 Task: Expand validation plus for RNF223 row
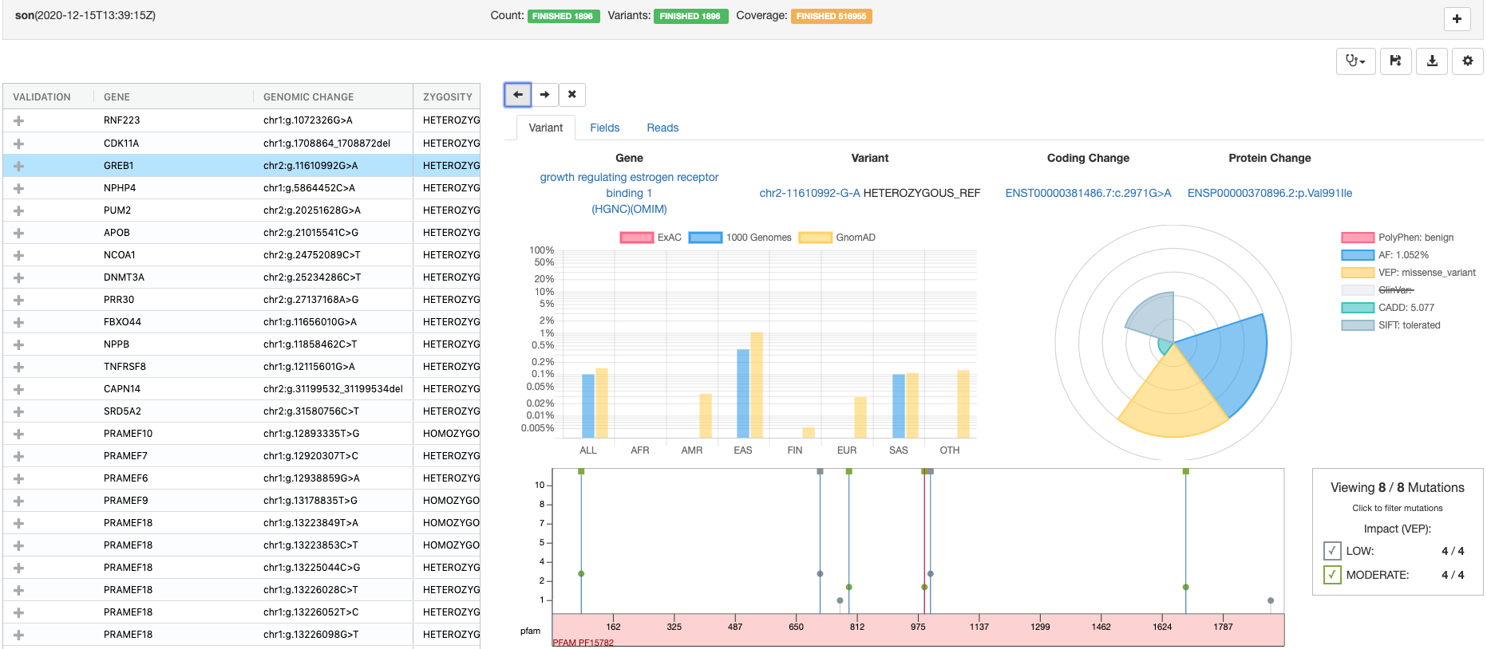click(18, 120)
